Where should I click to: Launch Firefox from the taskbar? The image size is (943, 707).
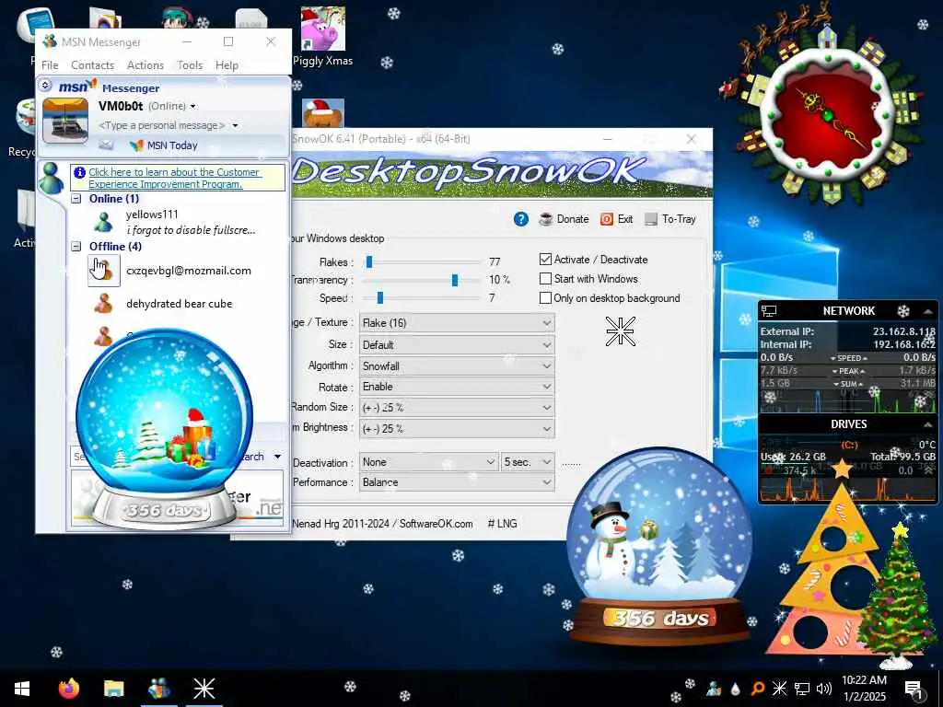click(68, 689)
